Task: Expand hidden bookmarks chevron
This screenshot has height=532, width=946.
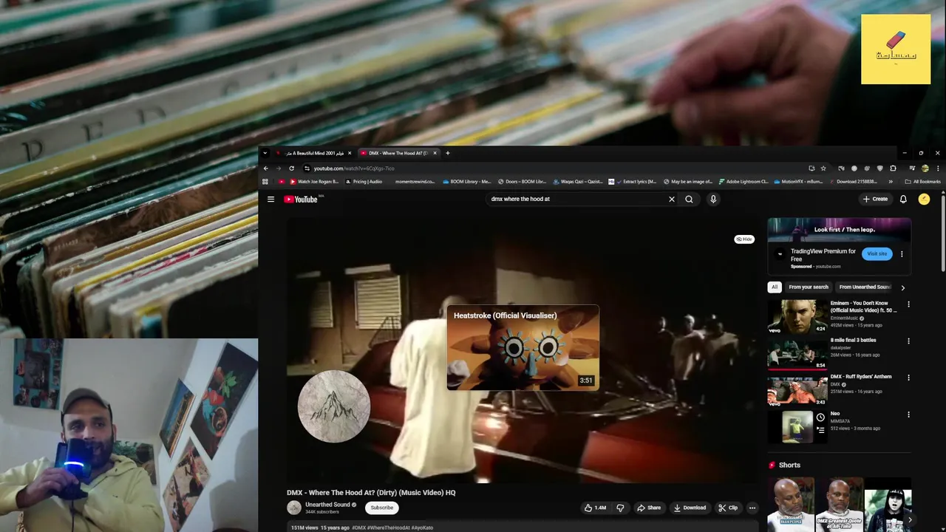Action: 890,181
